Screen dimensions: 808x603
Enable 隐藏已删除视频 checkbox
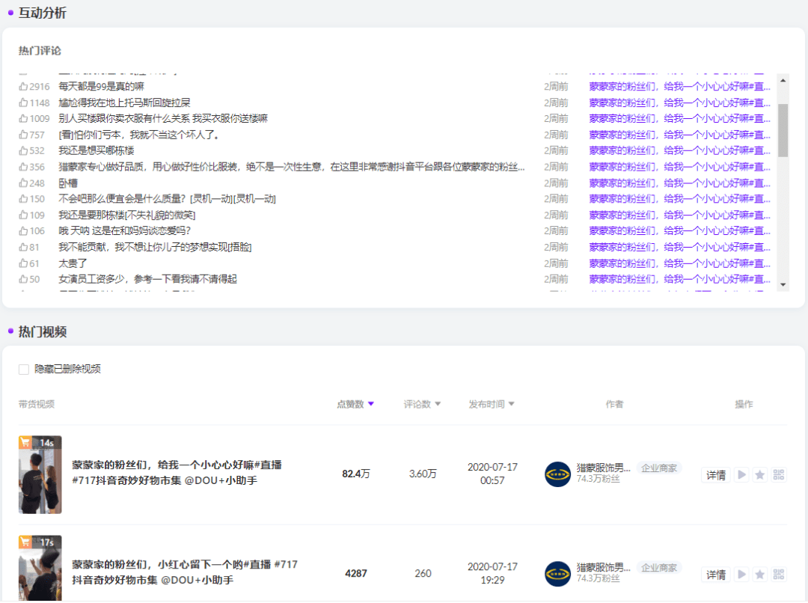click(24, 370)
